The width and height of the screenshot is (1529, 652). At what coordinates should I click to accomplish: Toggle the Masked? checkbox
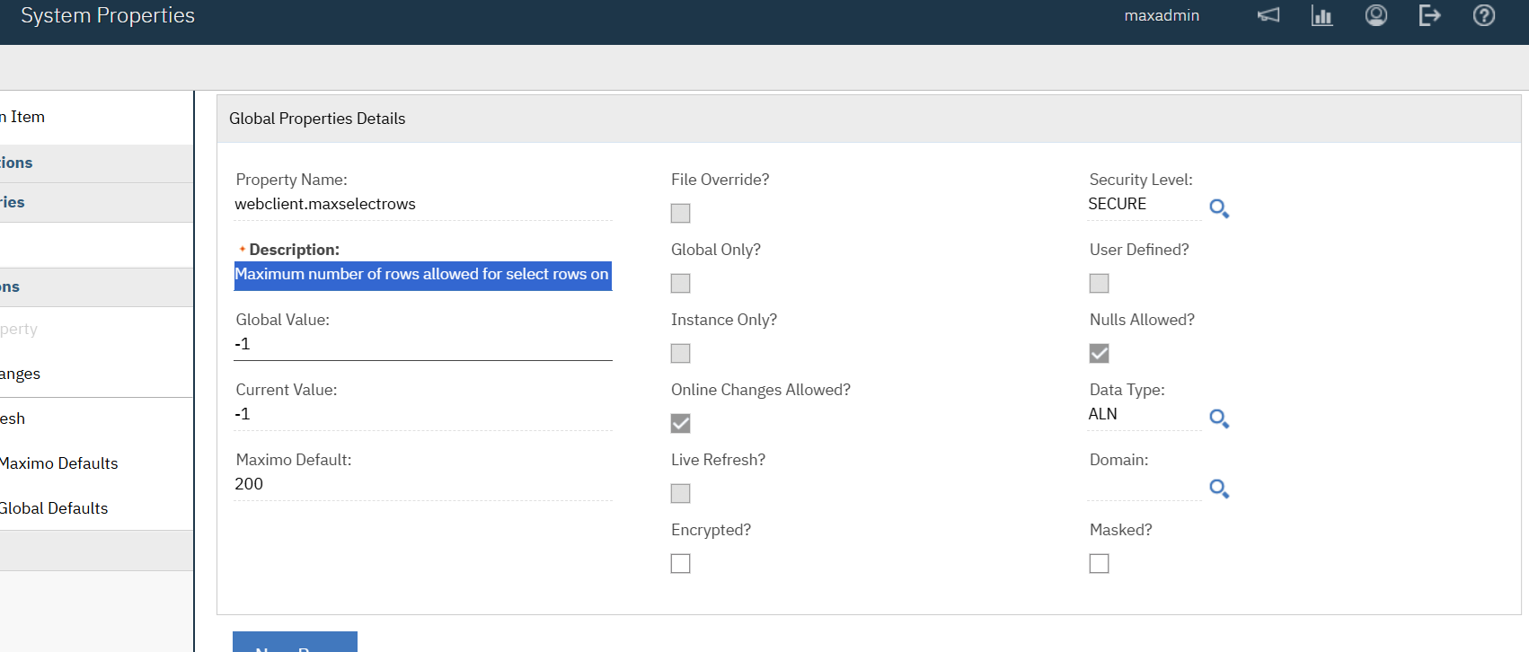click(1099, 563)
